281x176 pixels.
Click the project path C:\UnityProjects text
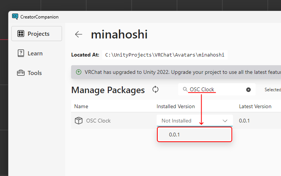pyautogui.click(x=165, y=55)
